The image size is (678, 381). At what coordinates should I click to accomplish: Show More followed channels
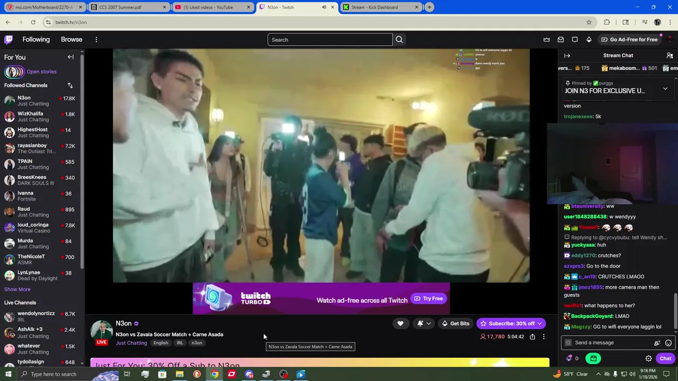[x=17, y=289]
